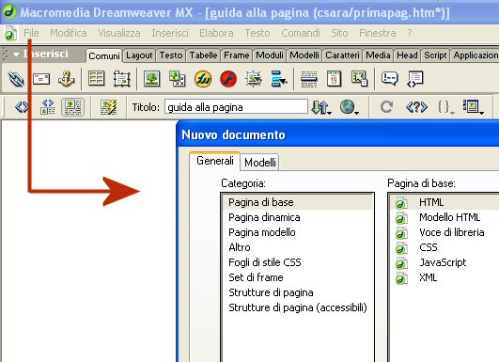This screenshot has width=499, height=362.
Task: Open the File menu
Action: [31, 33]
